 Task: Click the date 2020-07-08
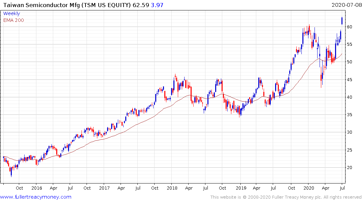pos(347,5)
